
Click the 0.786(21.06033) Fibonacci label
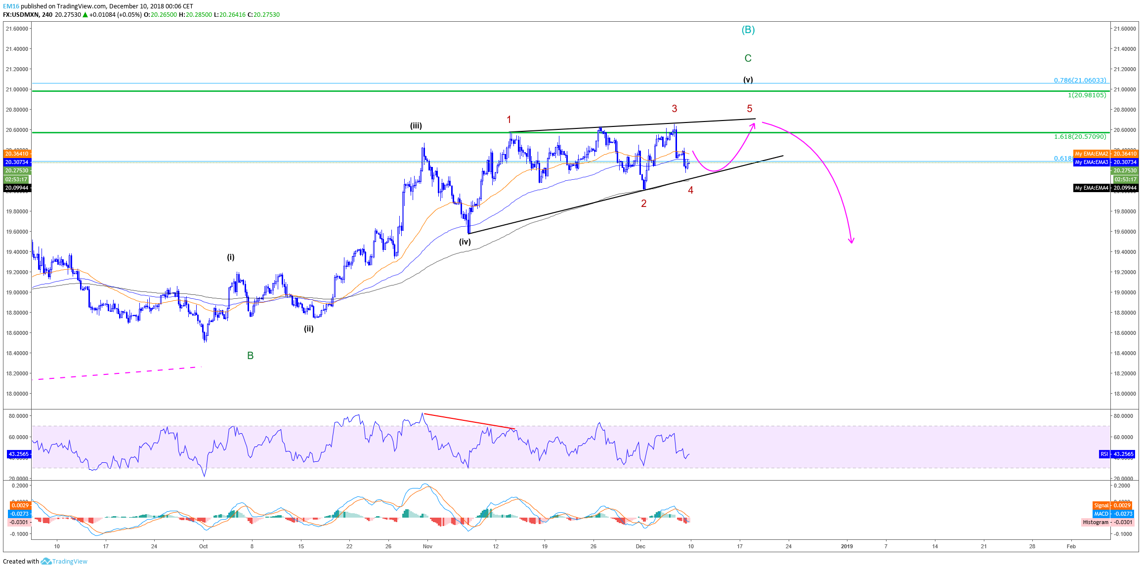(1080, 80)
